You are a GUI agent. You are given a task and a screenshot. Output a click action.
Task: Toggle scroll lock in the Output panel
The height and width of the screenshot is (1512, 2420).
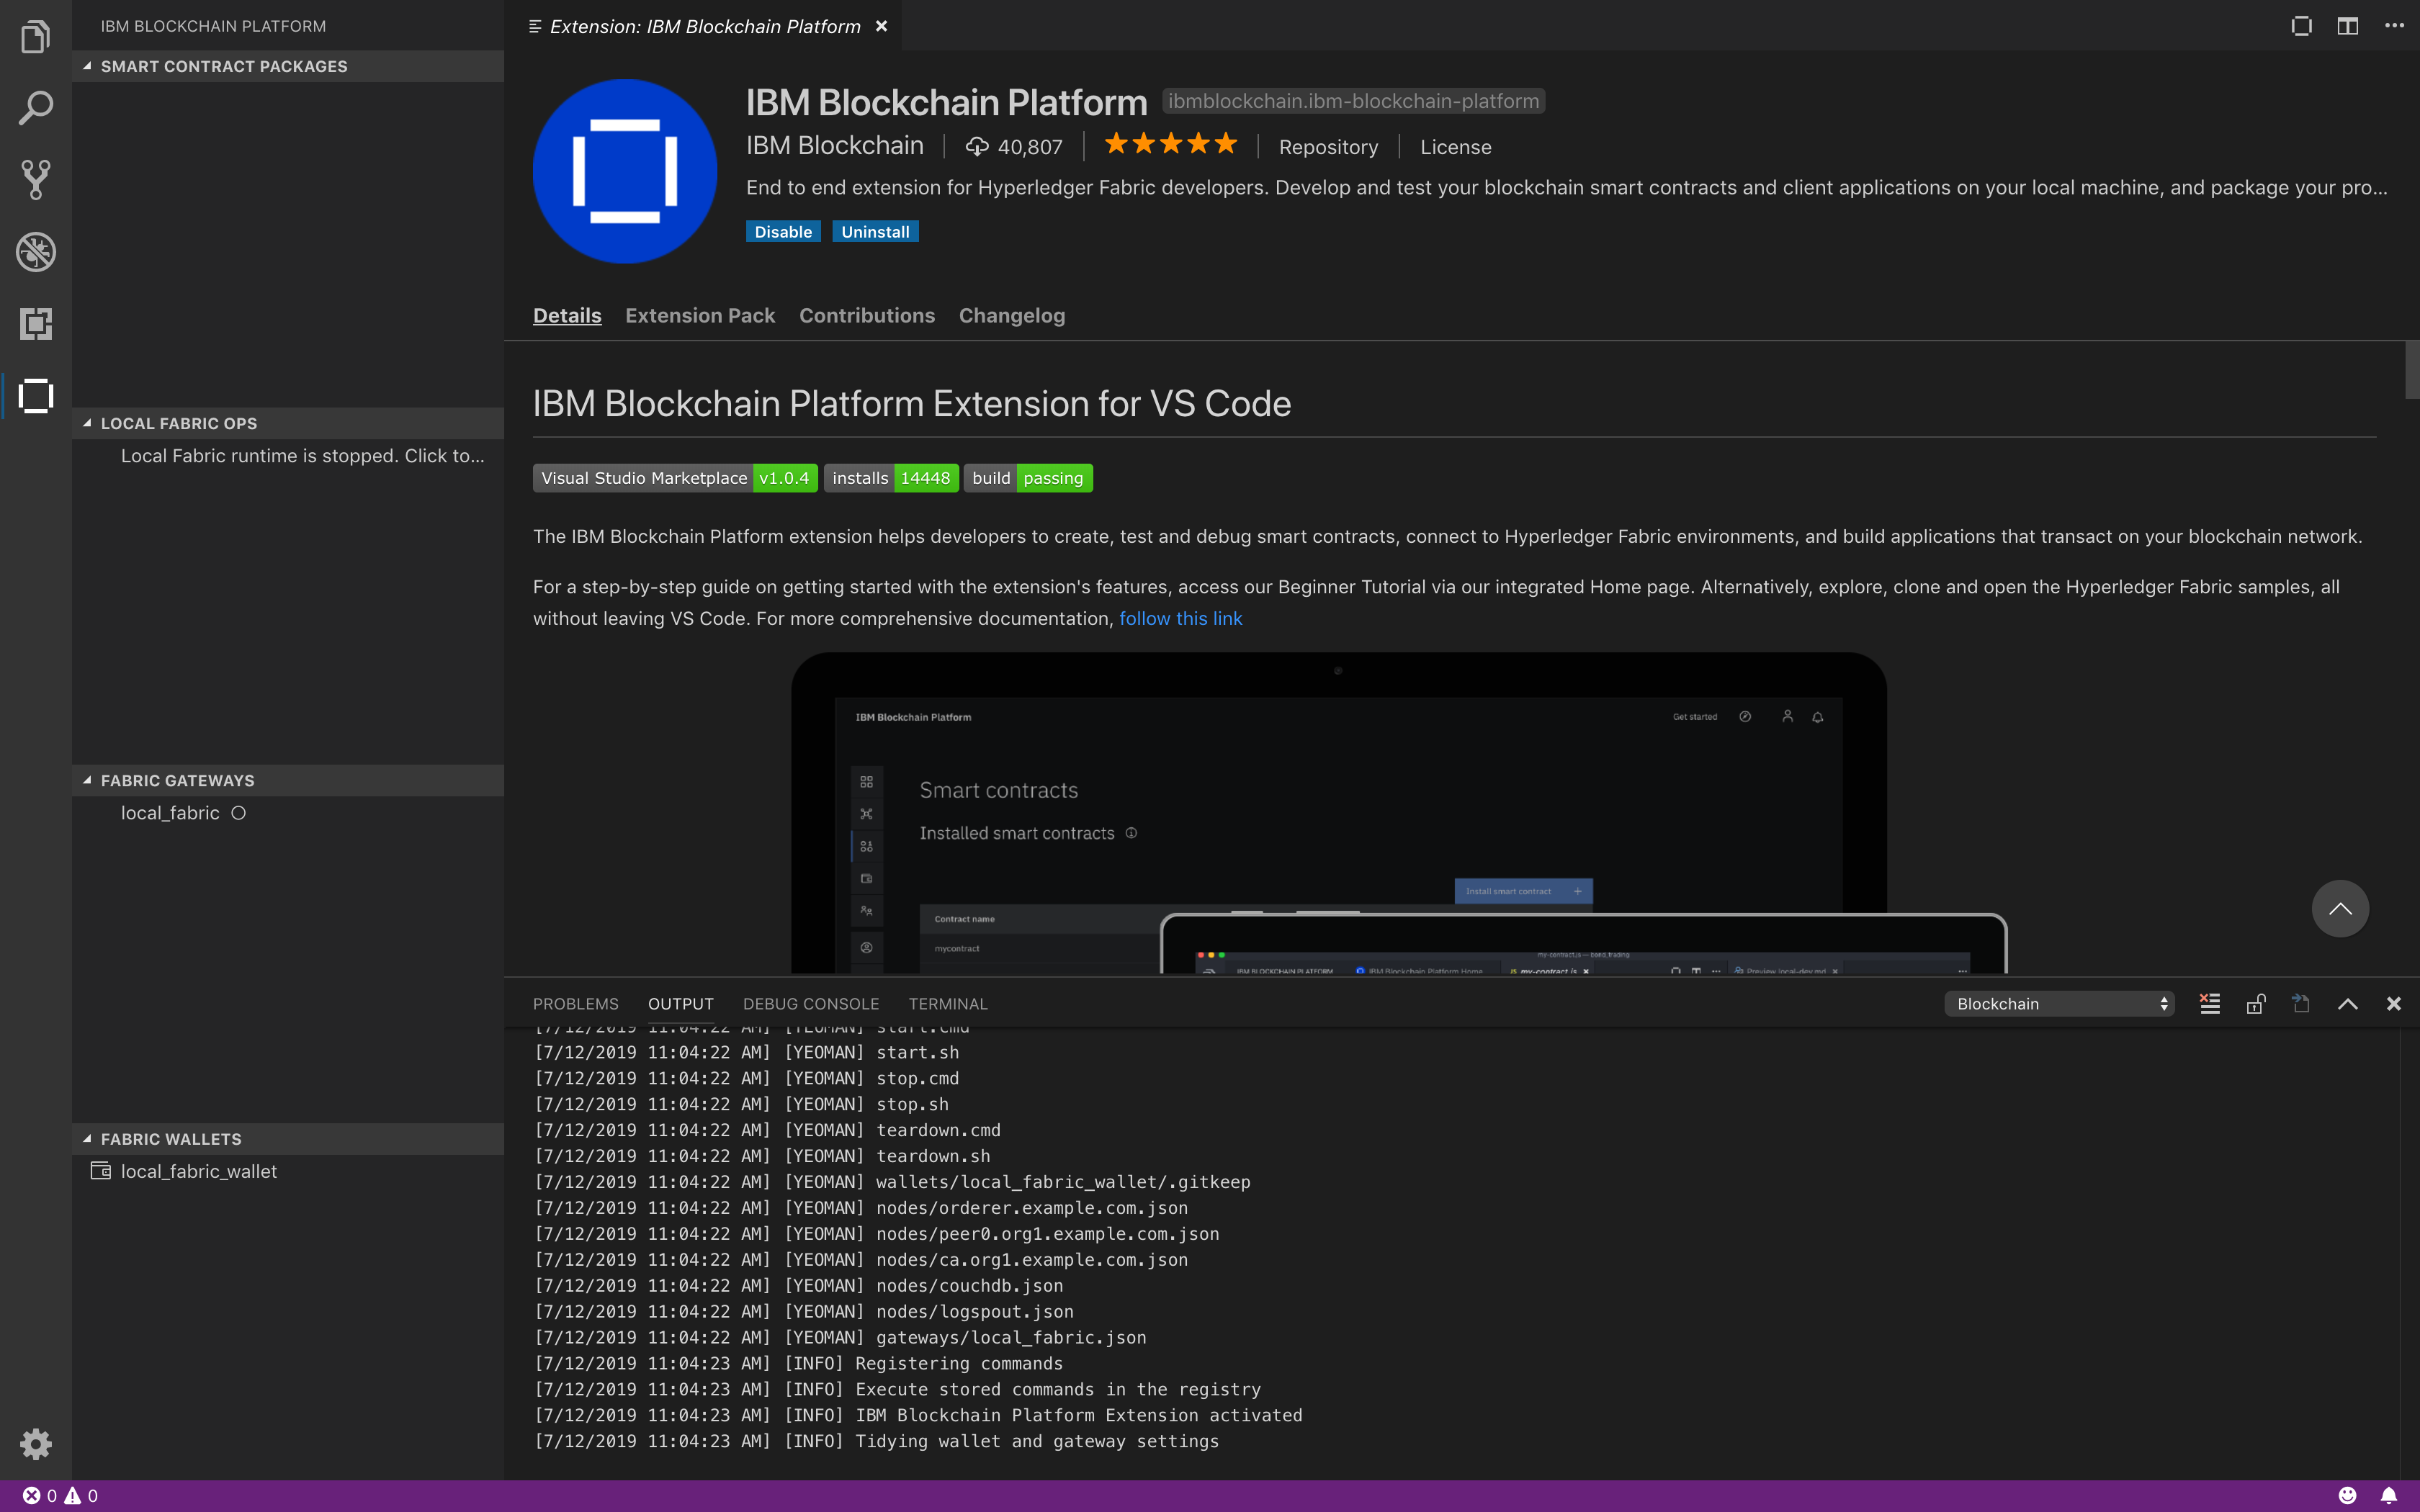2256,1003
